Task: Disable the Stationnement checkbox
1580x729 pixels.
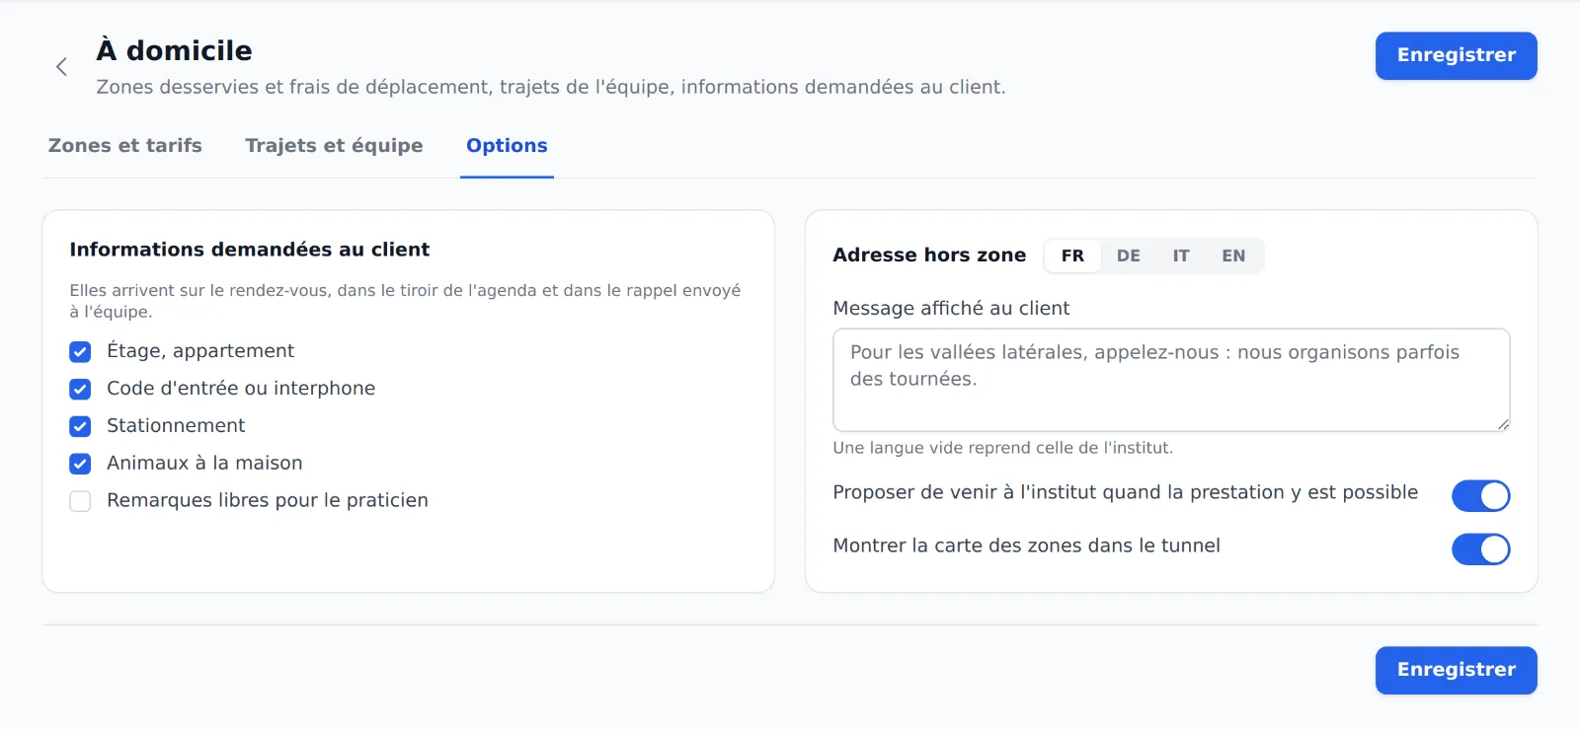Action: coord(80,427)
